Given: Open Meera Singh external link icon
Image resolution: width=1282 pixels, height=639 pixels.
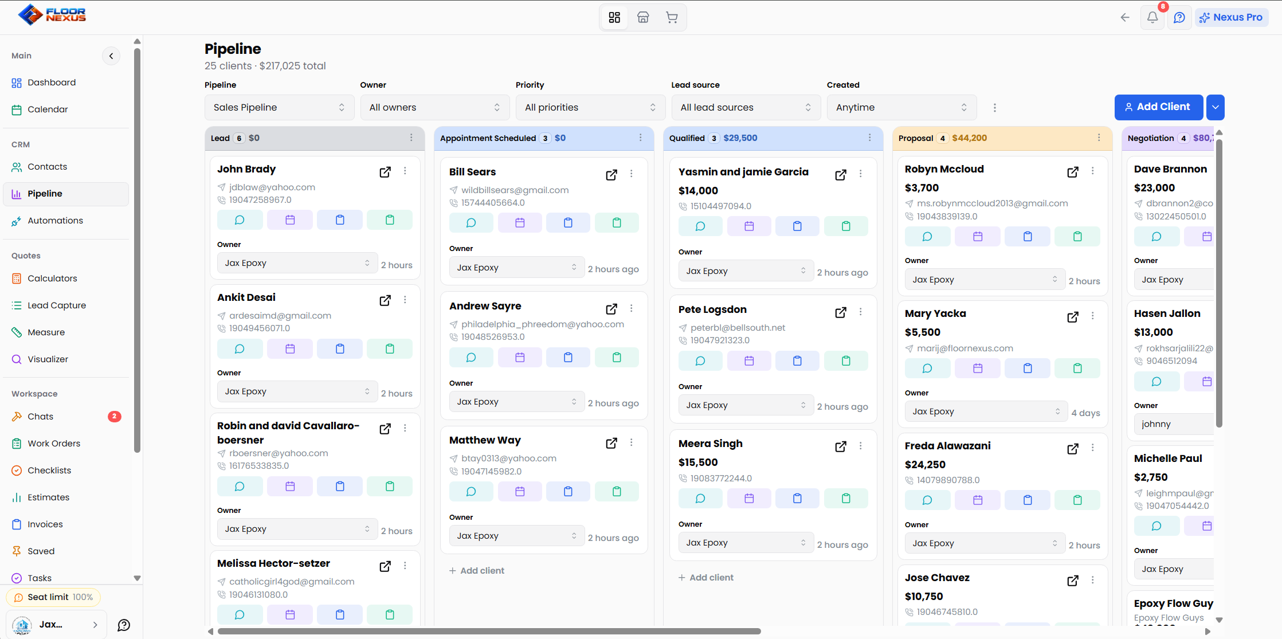Looking at the screenshot, I should click(841, 446).
